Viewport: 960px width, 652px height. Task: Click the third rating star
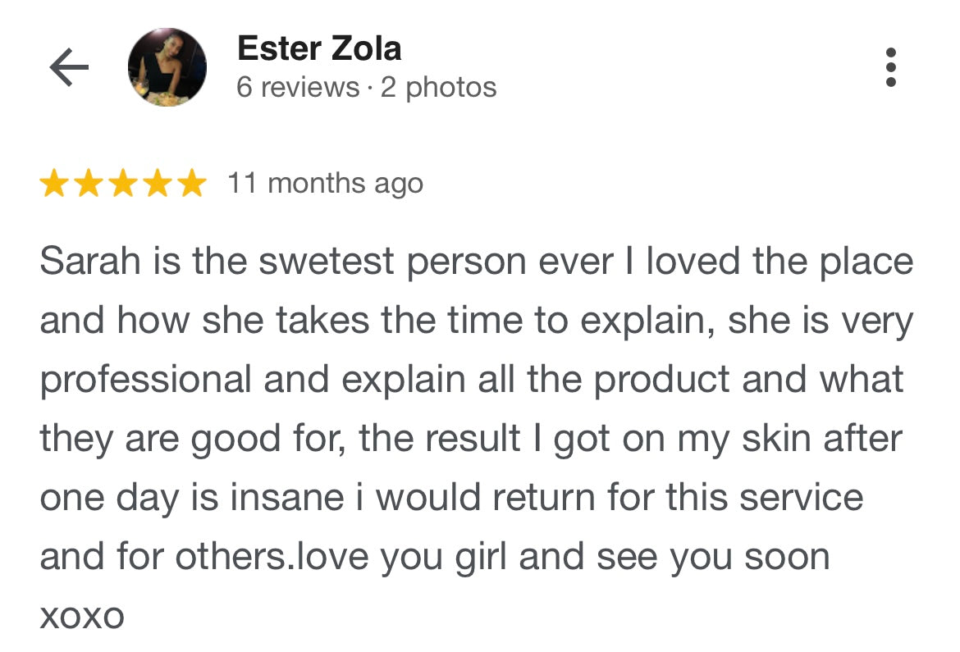point(122,184)
